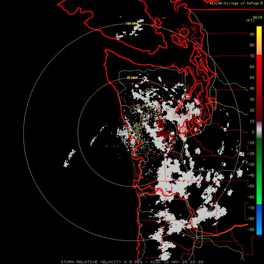The width and height of the screenshot is (264, 264).
Task: Click the 50 value on the velocity scale
Action: tap(252, 78)
